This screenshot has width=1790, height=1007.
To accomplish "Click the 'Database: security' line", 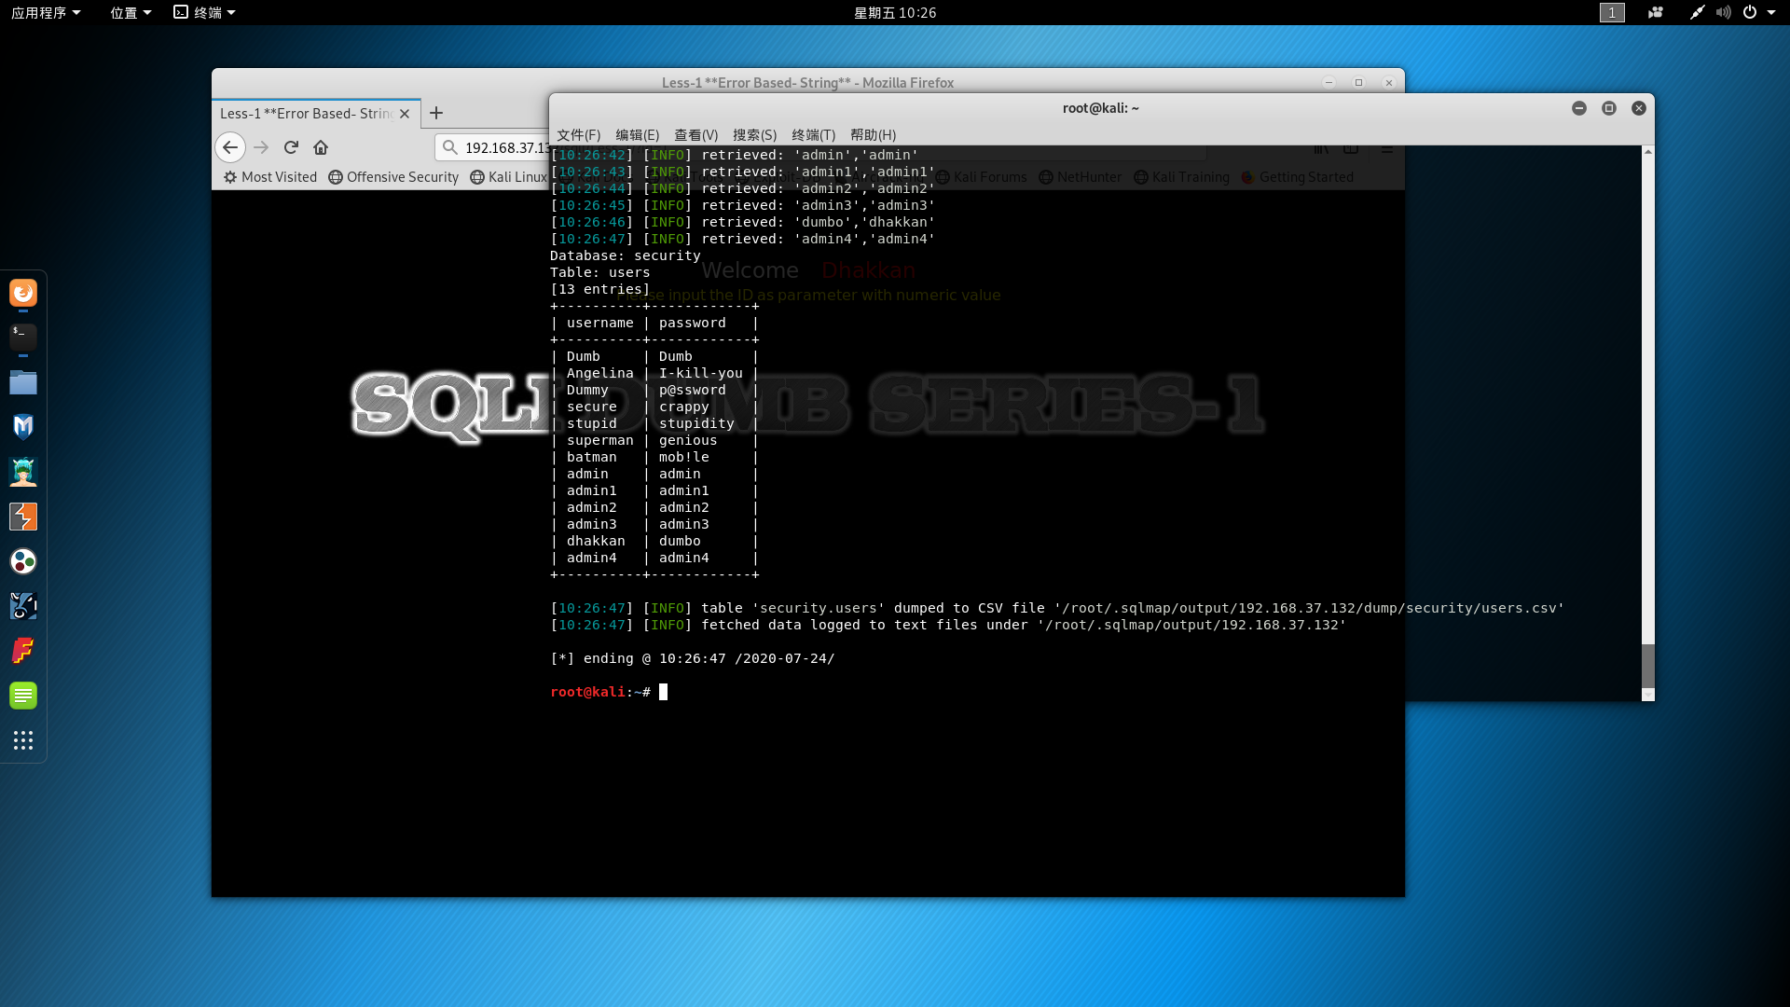I will (625, 255).
